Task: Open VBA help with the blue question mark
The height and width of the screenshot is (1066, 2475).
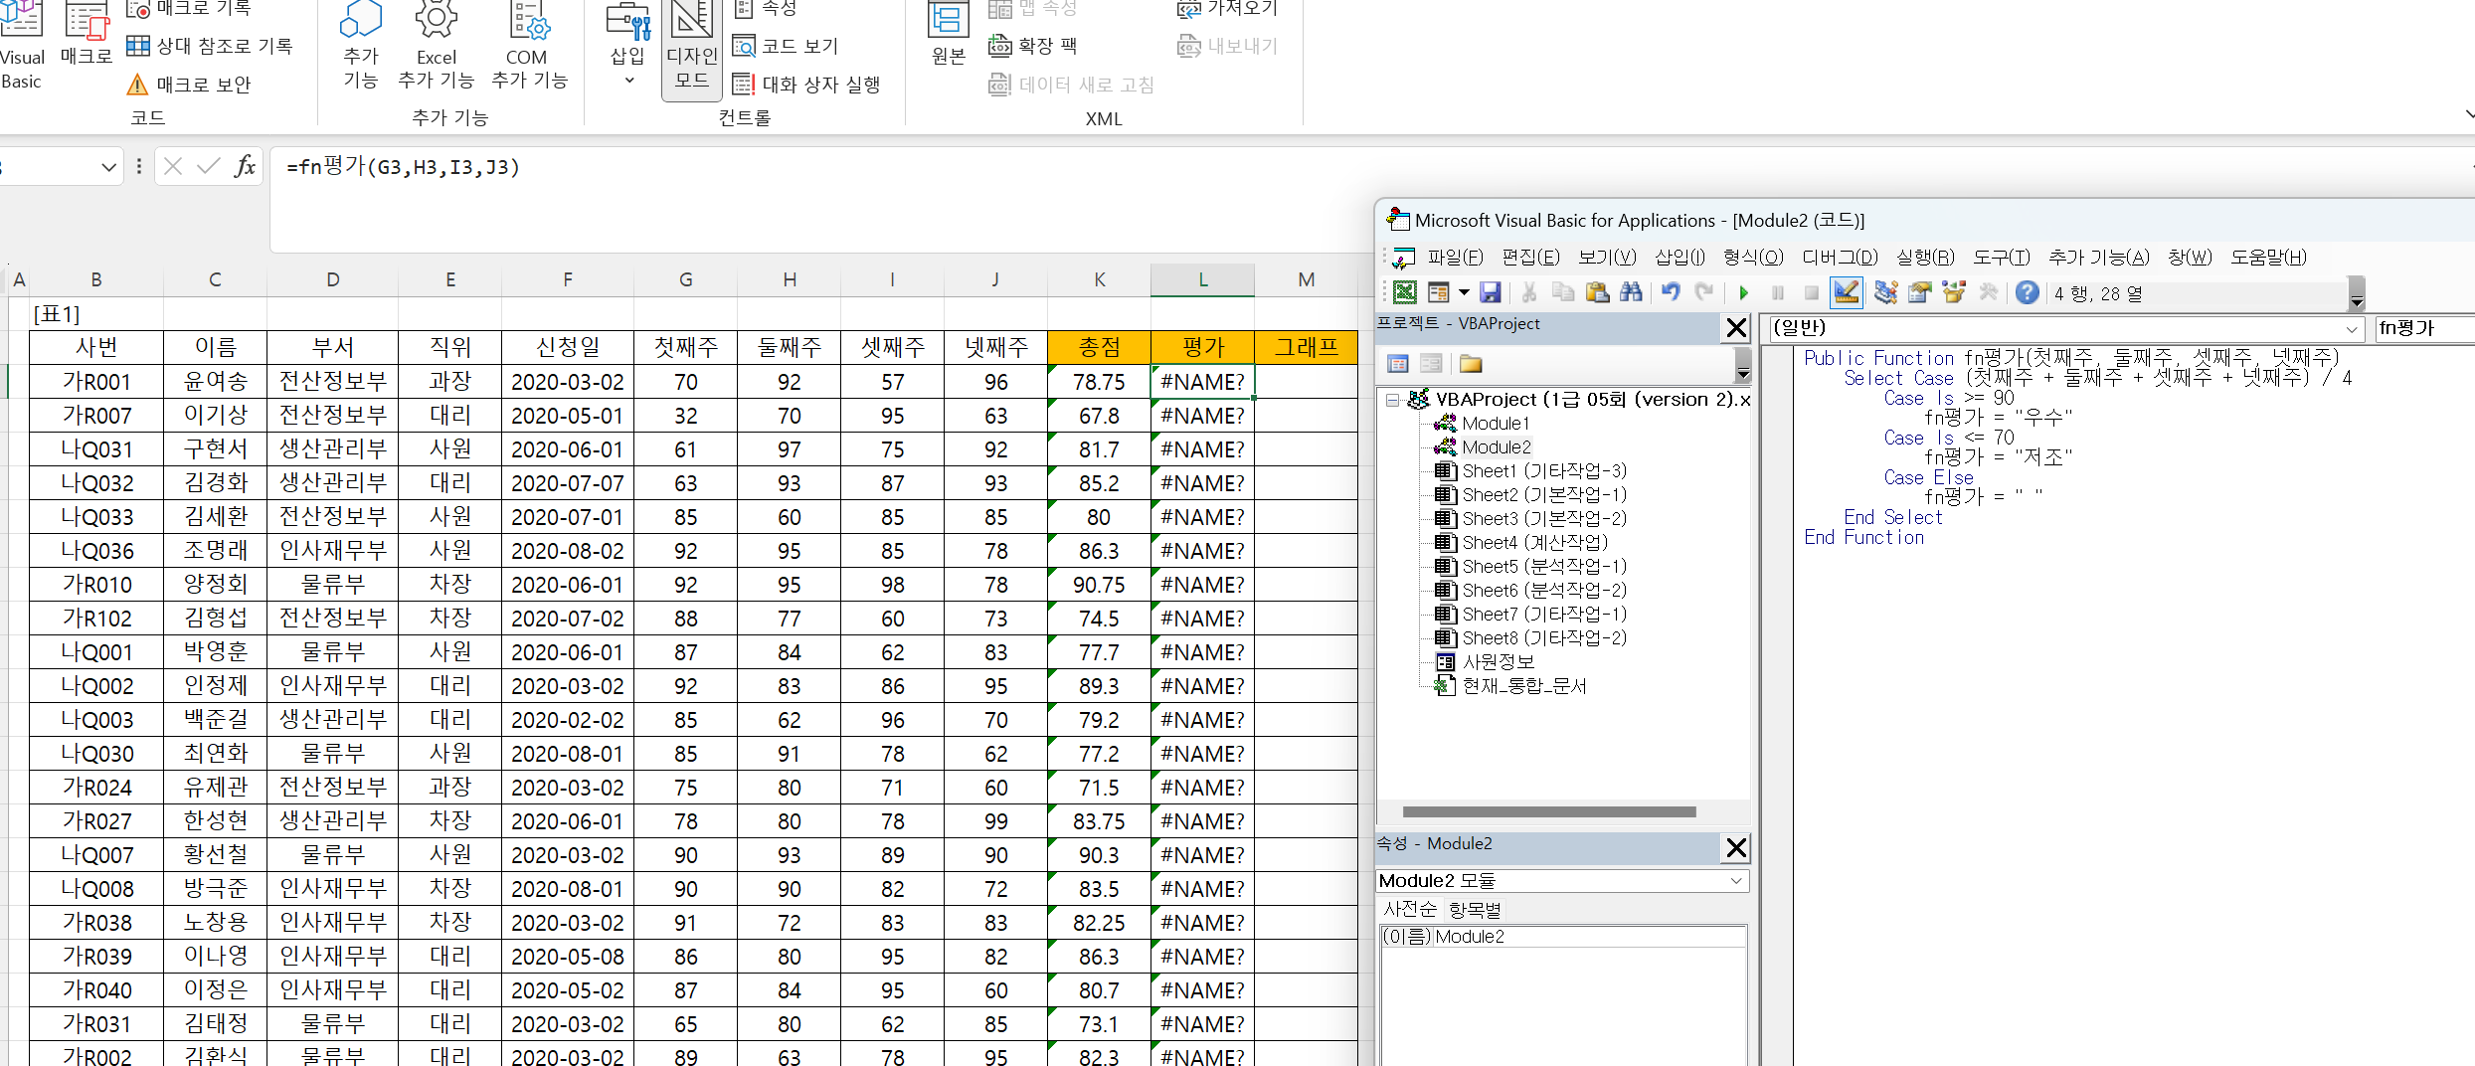Action: pyautogui.click(x=2027, y=292)
